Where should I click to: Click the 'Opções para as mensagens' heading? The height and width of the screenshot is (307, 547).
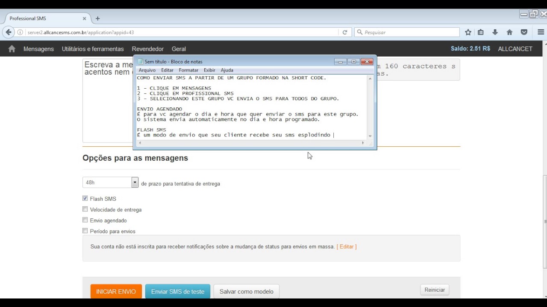pos(135,158)
